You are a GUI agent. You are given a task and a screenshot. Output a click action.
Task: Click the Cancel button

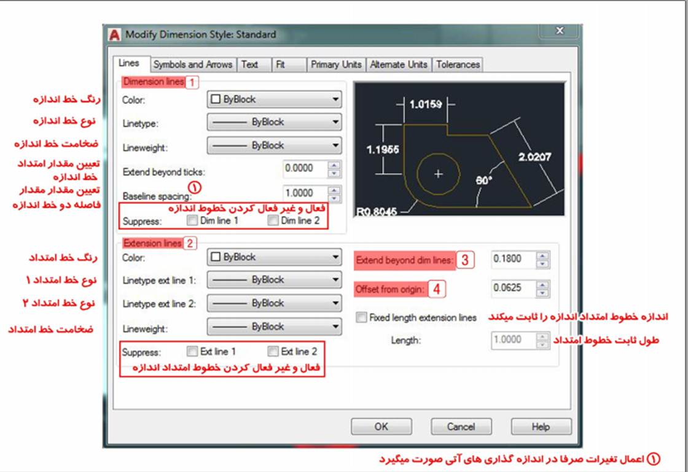[461, 427]
